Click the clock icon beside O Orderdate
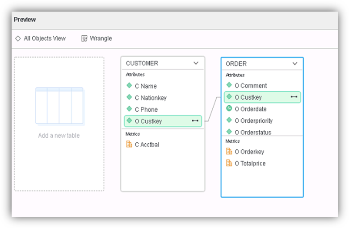Viewport: 349px width, 228px height. tap(229, 108)
